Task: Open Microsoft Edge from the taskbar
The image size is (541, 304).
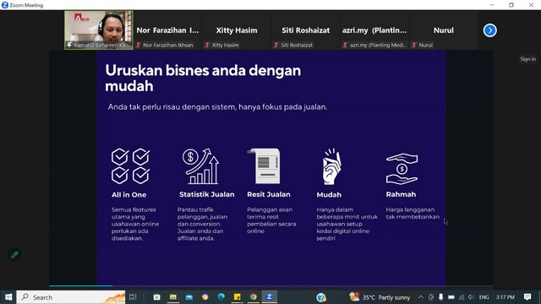Action: pyautogui.click(x=221, y=296)
